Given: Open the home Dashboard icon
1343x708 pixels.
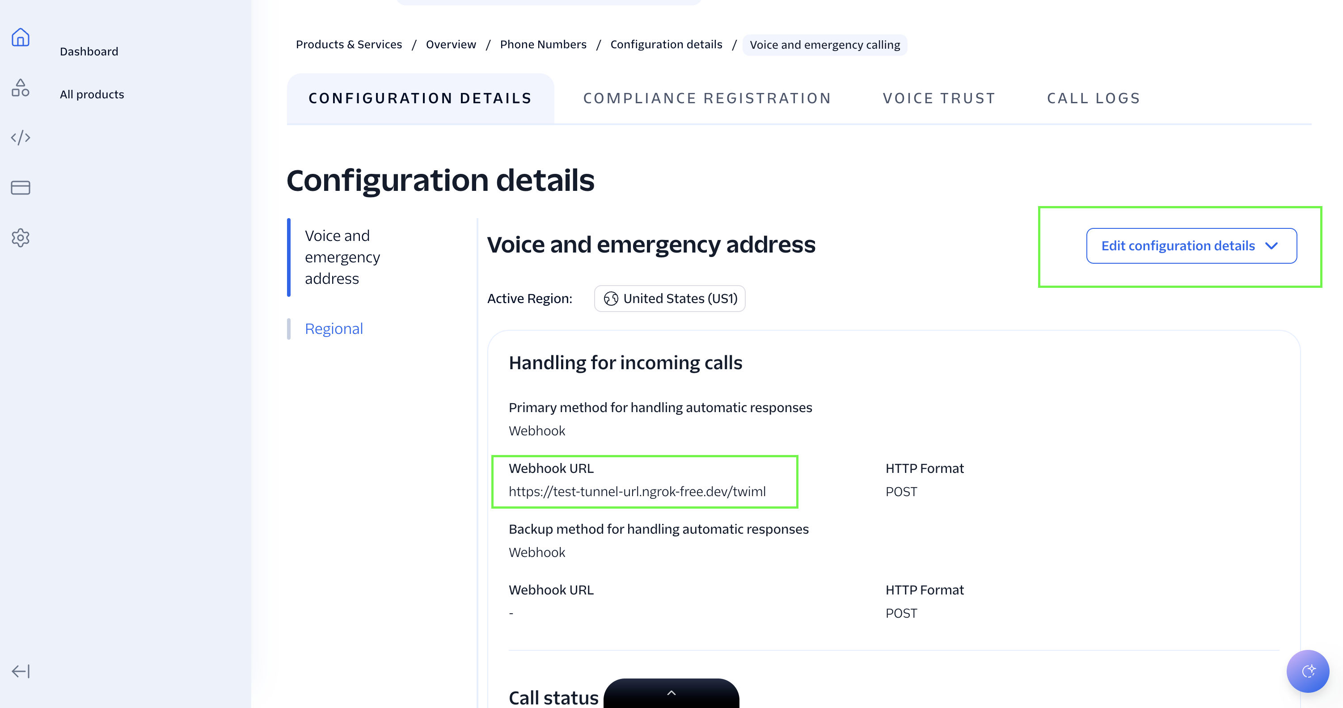Looking at the screenshot, I should (20, 38).
